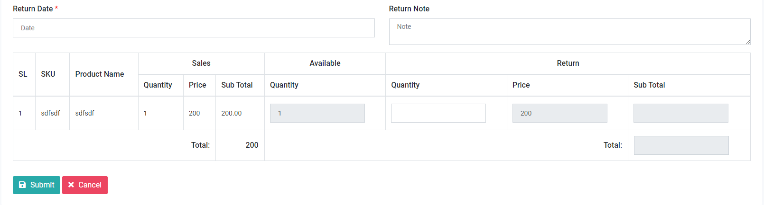Click the Return Date label
The height and width of the screenshot is (205, 764).
pos(33,9)
